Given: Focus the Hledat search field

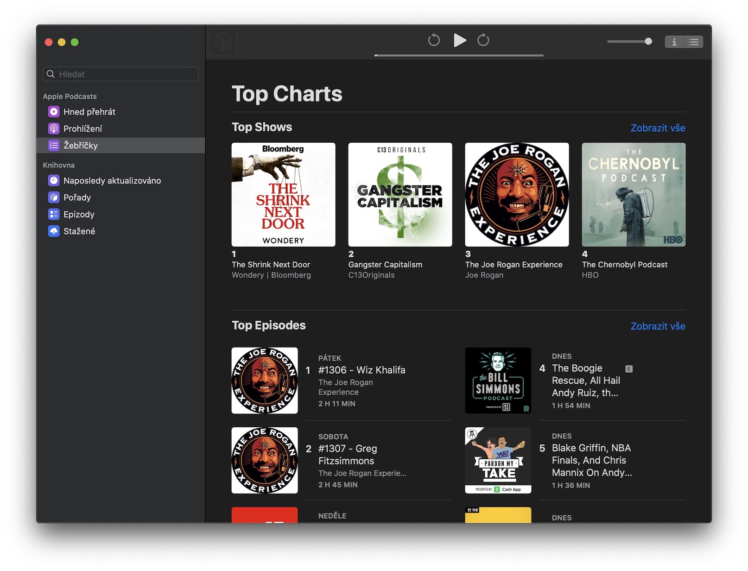Looking at the screenshot, I should coord(120,74).
